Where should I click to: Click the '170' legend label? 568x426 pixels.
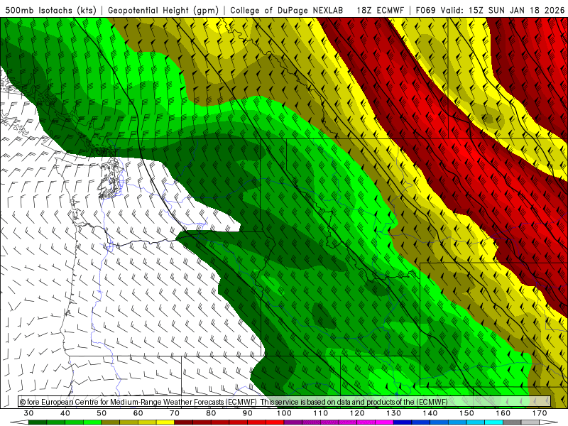pos(540,413)
